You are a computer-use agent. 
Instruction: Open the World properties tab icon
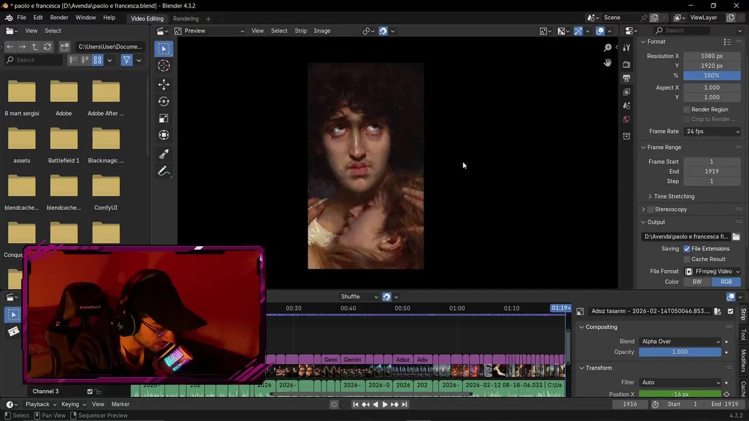pos(627,119)
